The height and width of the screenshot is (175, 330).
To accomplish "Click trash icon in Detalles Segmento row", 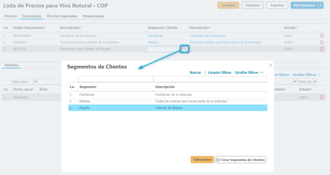I will point(321,97).
